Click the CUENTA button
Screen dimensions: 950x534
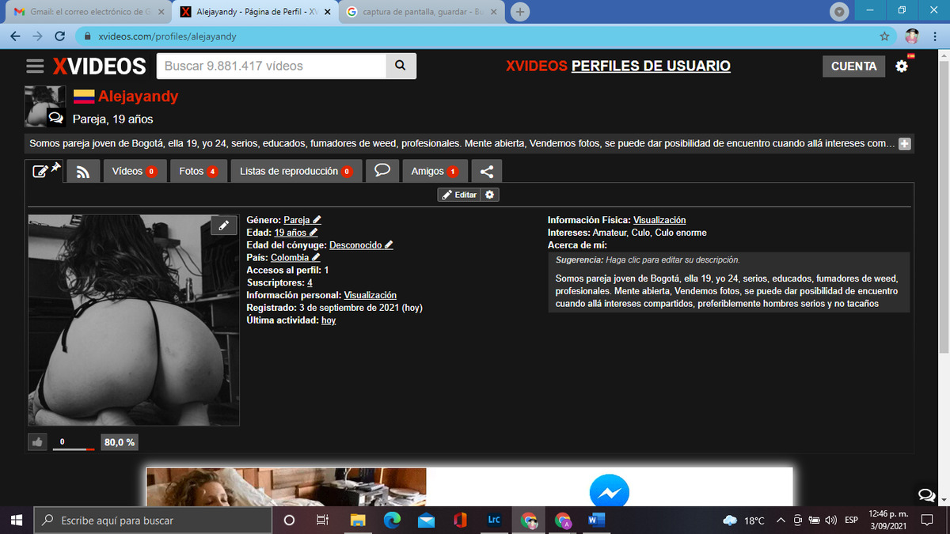coord(853,66)
